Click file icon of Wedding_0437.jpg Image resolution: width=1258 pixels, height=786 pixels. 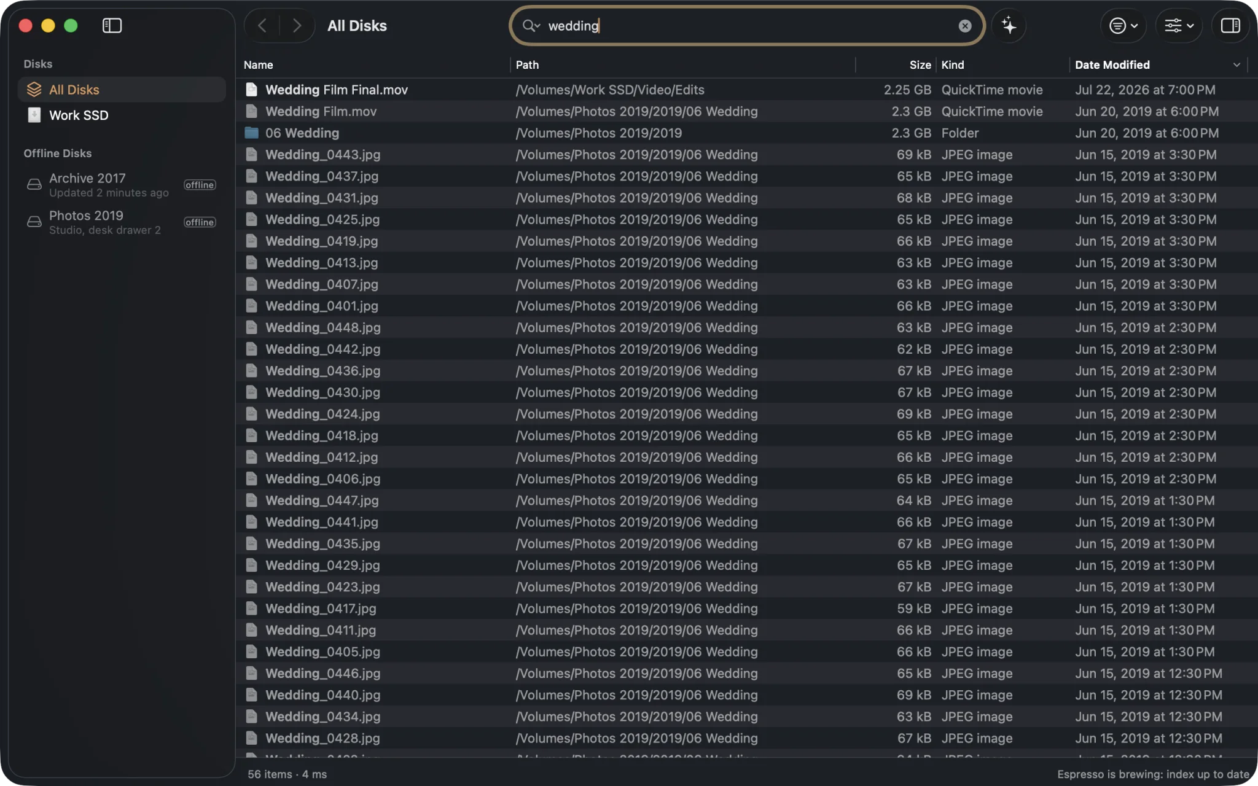(x=251, y=176)
